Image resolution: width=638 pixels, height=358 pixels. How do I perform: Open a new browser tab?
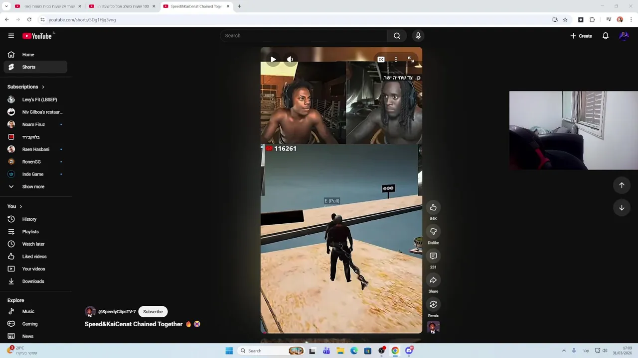pyautogui.click(x=239, y=6)
